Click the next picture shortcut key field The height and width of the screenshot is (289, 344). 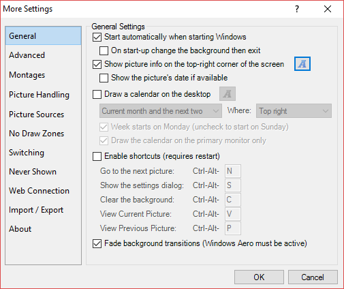(233, 171)
